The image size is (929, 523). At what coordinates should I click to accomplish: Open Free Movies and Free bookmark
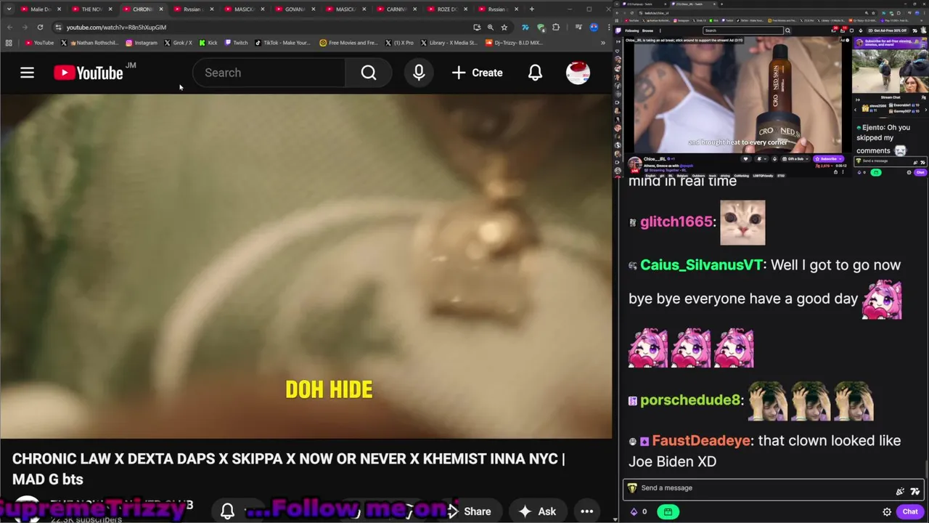point(348,43)
